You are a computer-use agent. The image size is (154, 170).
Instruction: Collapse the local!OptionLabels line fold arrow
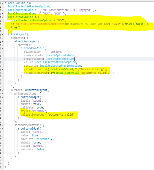2,10
